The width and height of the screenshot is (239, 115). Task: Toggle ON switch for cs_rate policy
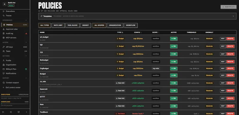(x=174, y=83)
